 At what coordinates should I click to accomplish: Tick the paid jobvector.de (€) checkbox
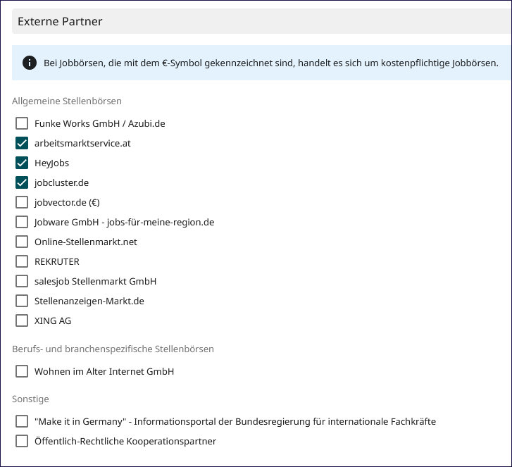(22, 202)
